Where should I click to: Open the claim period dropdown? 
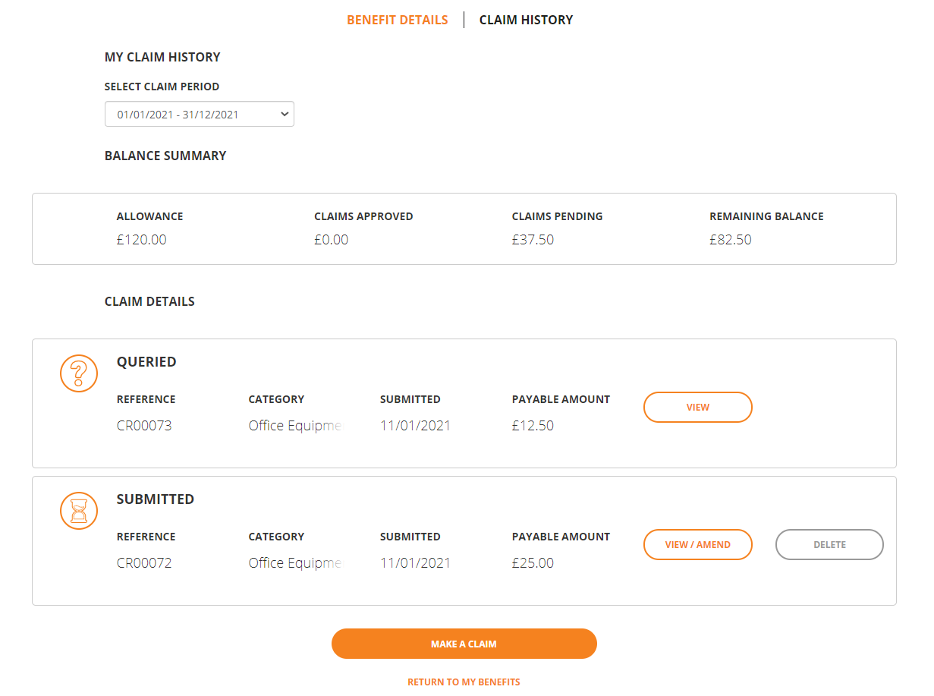[200, 114]
